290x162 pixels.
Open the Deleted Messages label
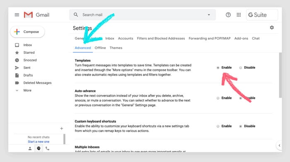tap(37, 83)
